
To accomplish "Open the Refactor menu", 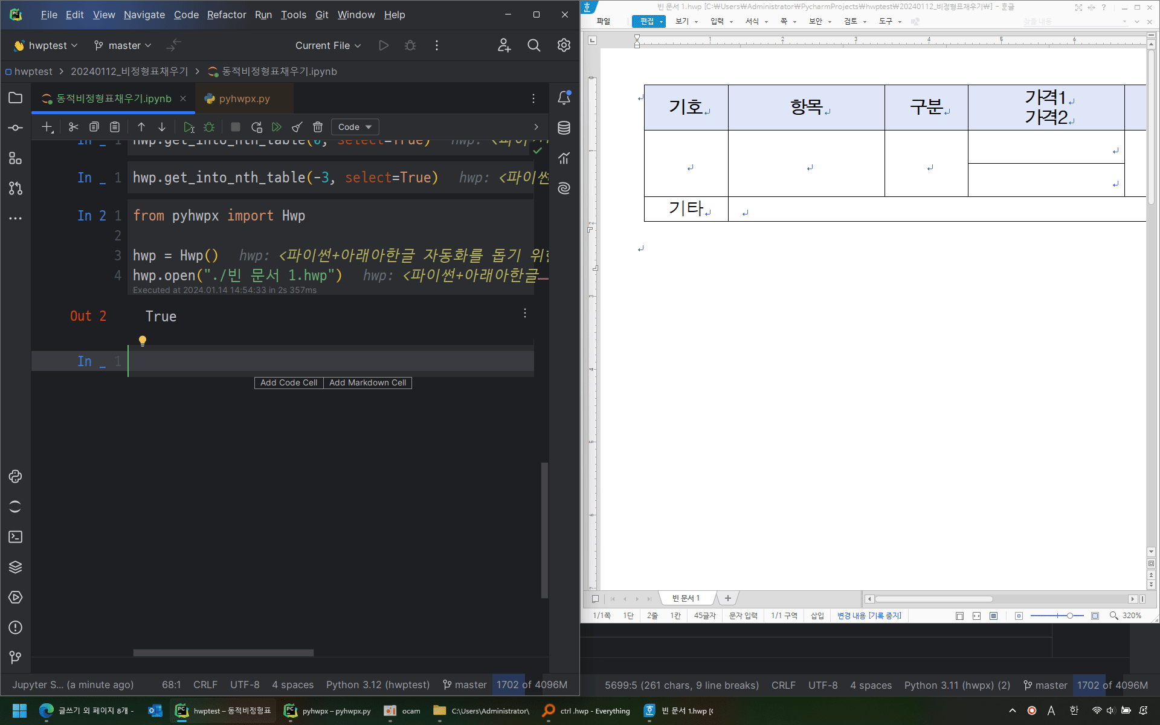I will point(227,14).
